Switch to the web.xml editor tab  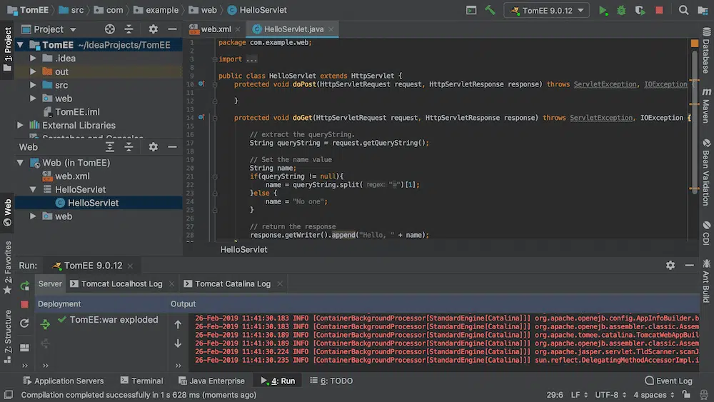(x=215, y=29)
